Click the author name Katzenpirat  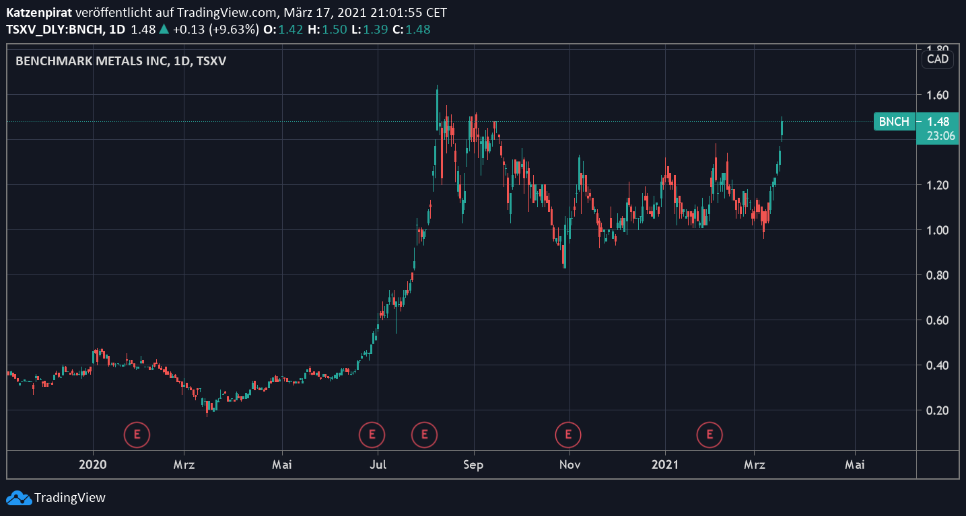[40, 13]
